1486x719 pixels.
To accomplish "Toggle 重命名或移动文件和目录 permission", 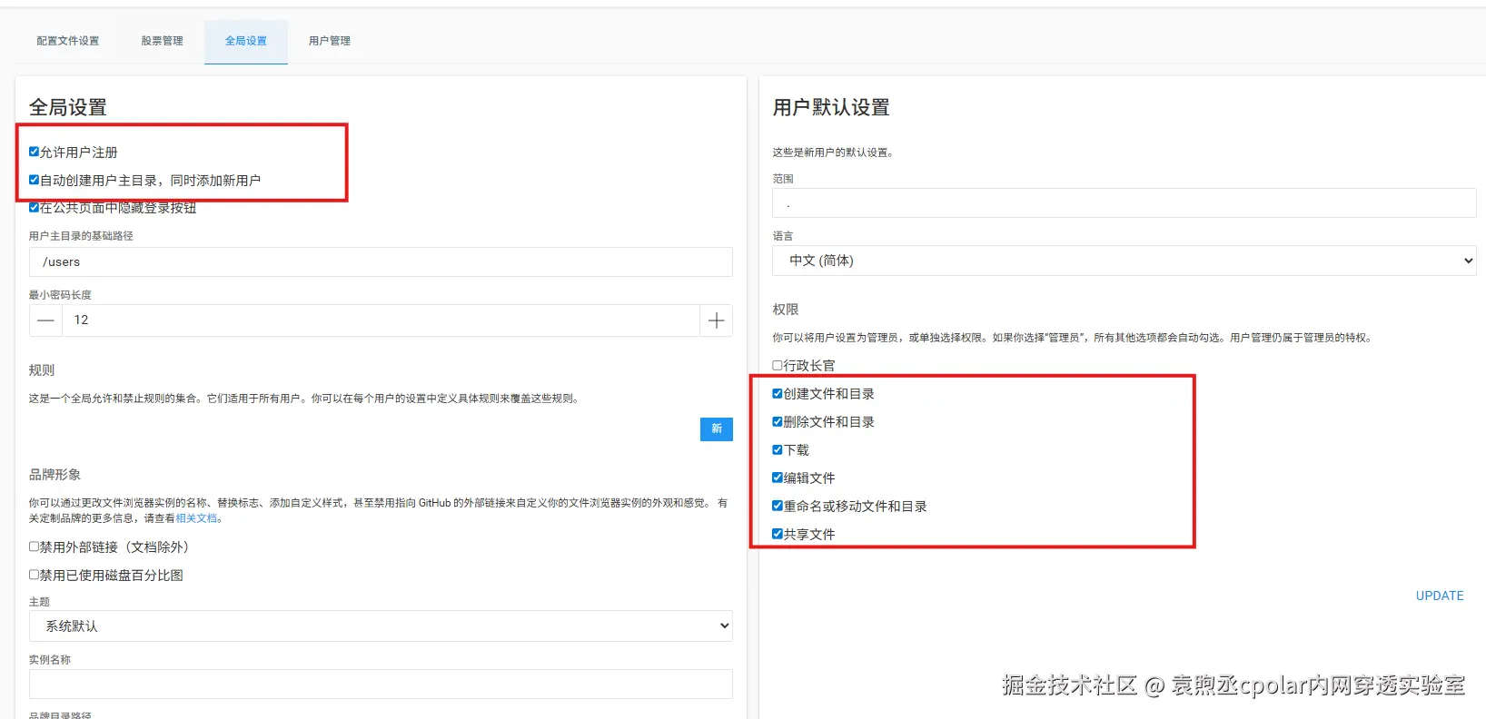I will coord(778,506).
